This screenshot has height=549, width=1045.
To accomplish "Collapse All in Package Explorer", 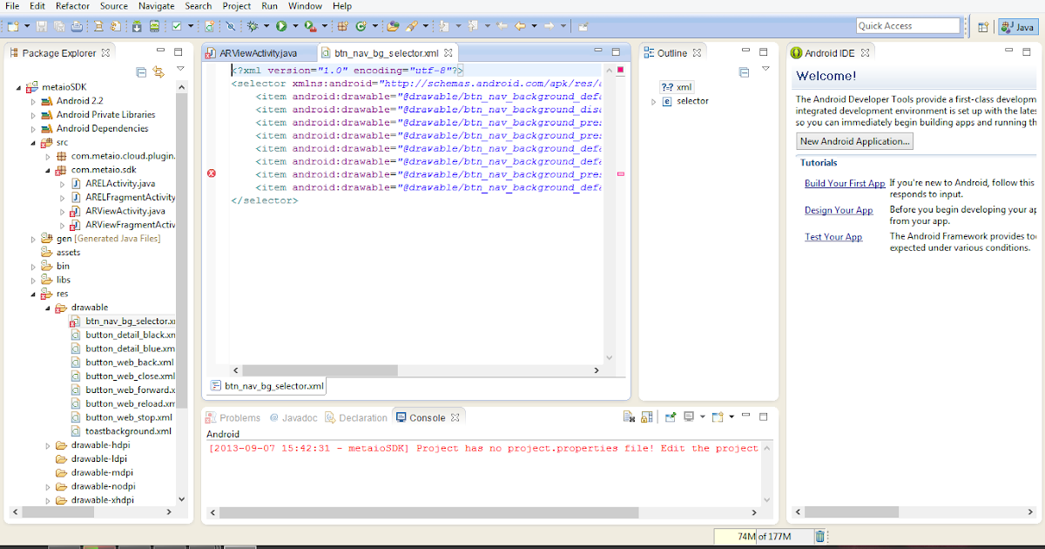I will [141, 71].
